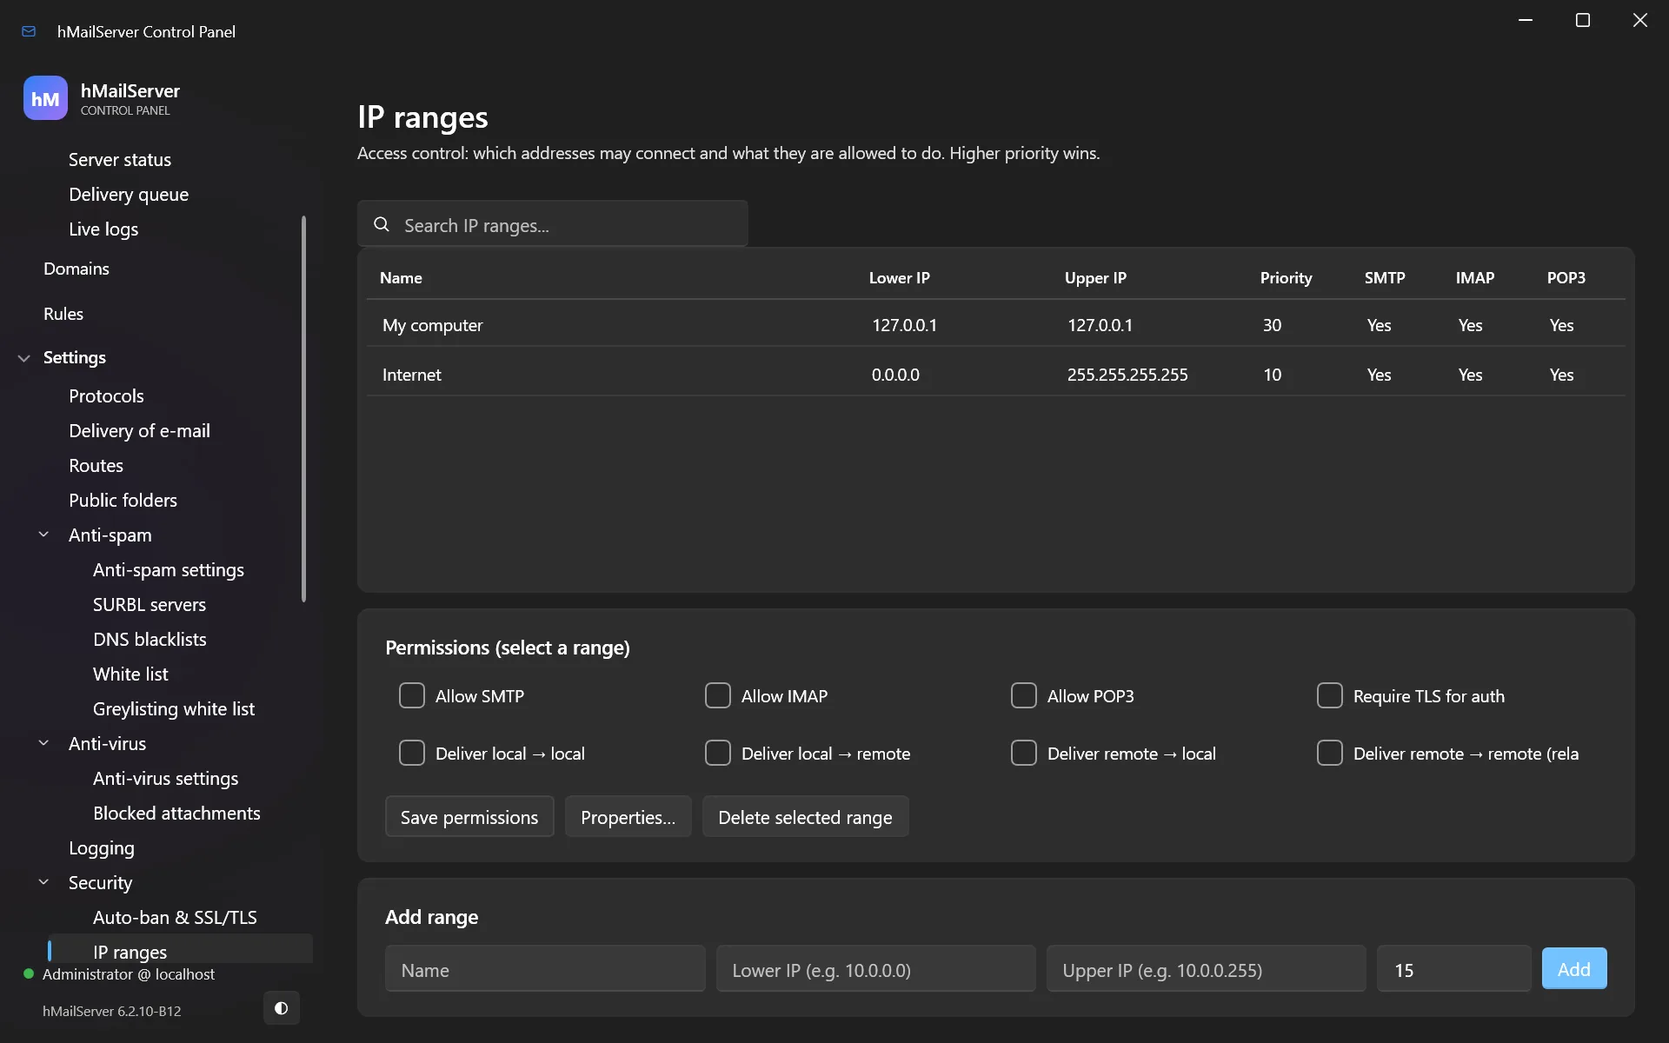The height and width of the screenshot is (1043, 1669).
Task: Minimize the hMailServer window
Action: click(x=1526, y=20)
